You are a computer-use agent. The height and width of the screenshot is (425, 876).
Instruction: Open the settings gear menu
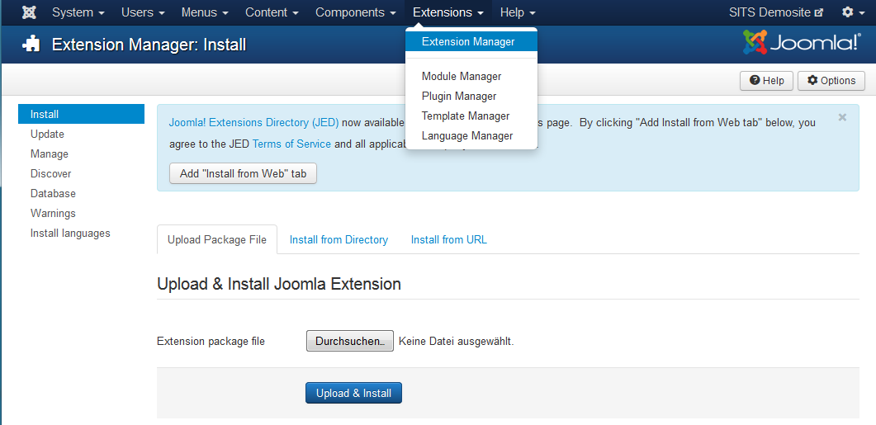tap(852, 12)
